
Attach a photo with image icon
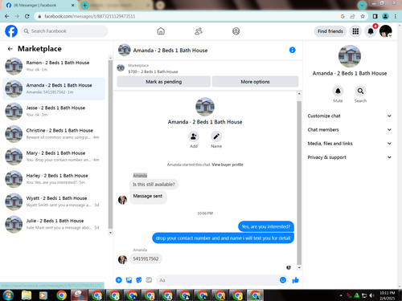click(x=129, y=280)
